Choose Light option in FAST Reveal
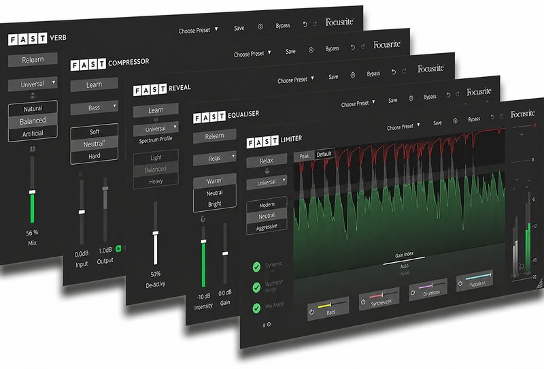Viewport: 544px width, 369px height. (x=156, y=157)
